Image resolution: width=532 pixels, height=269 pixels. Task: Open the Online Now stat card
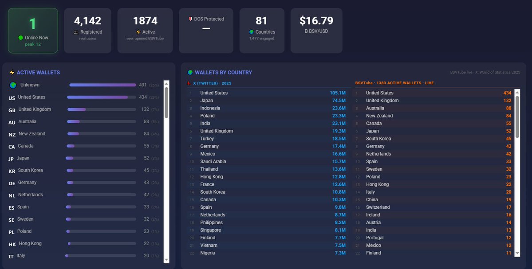point(33,31)
